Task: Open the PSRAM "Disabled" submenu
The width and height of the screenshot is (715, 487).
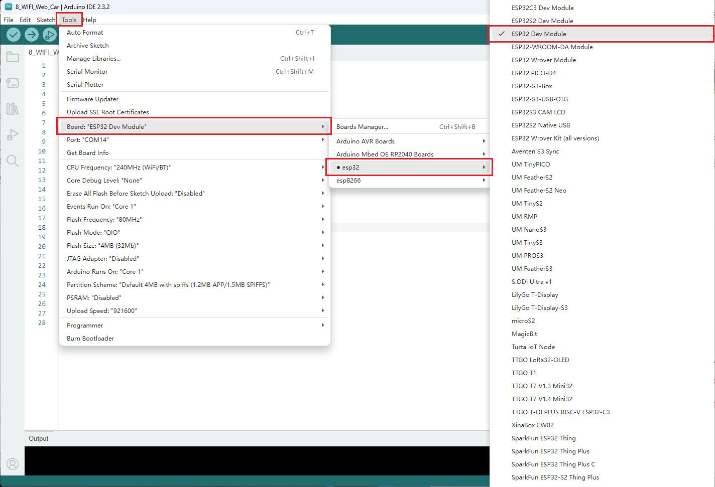Action: 195,297
